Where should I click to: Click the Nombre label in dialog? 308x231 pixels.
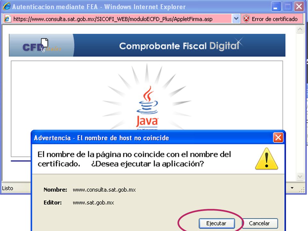(x=56, y=190)
